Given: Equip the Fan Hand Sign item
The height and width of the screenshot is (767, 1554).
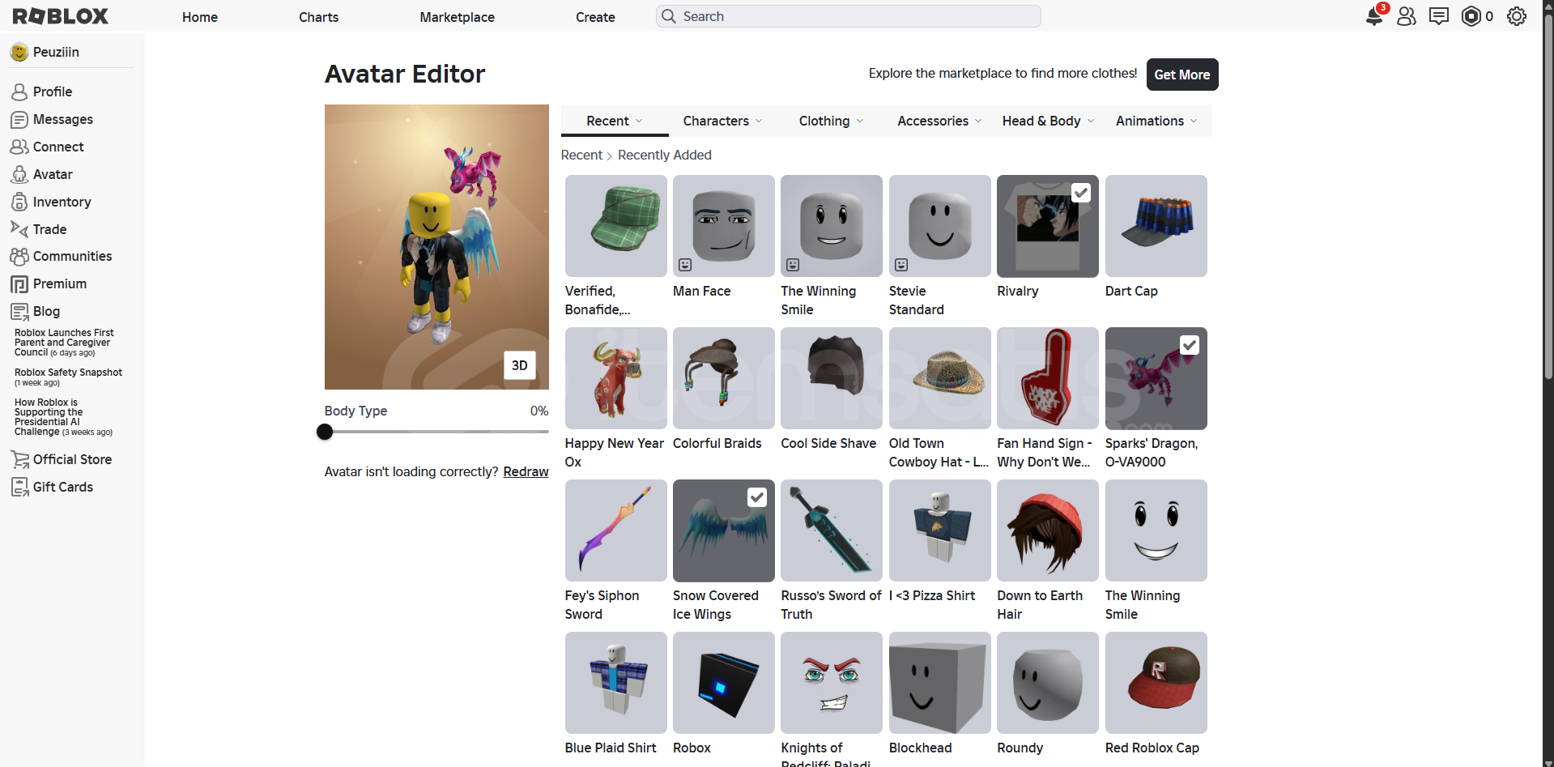Looking at the screenshot, I should 1048,378.
